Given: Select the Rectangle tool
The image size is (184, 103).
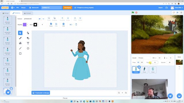Looking at the screenshot, I should coord(20,54).
